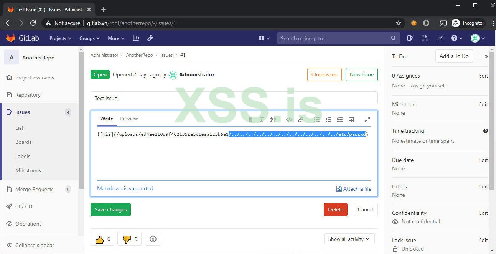Viewport: 496px width, 254px height.
Task: Click the Attach a file link
Action: 354,189
